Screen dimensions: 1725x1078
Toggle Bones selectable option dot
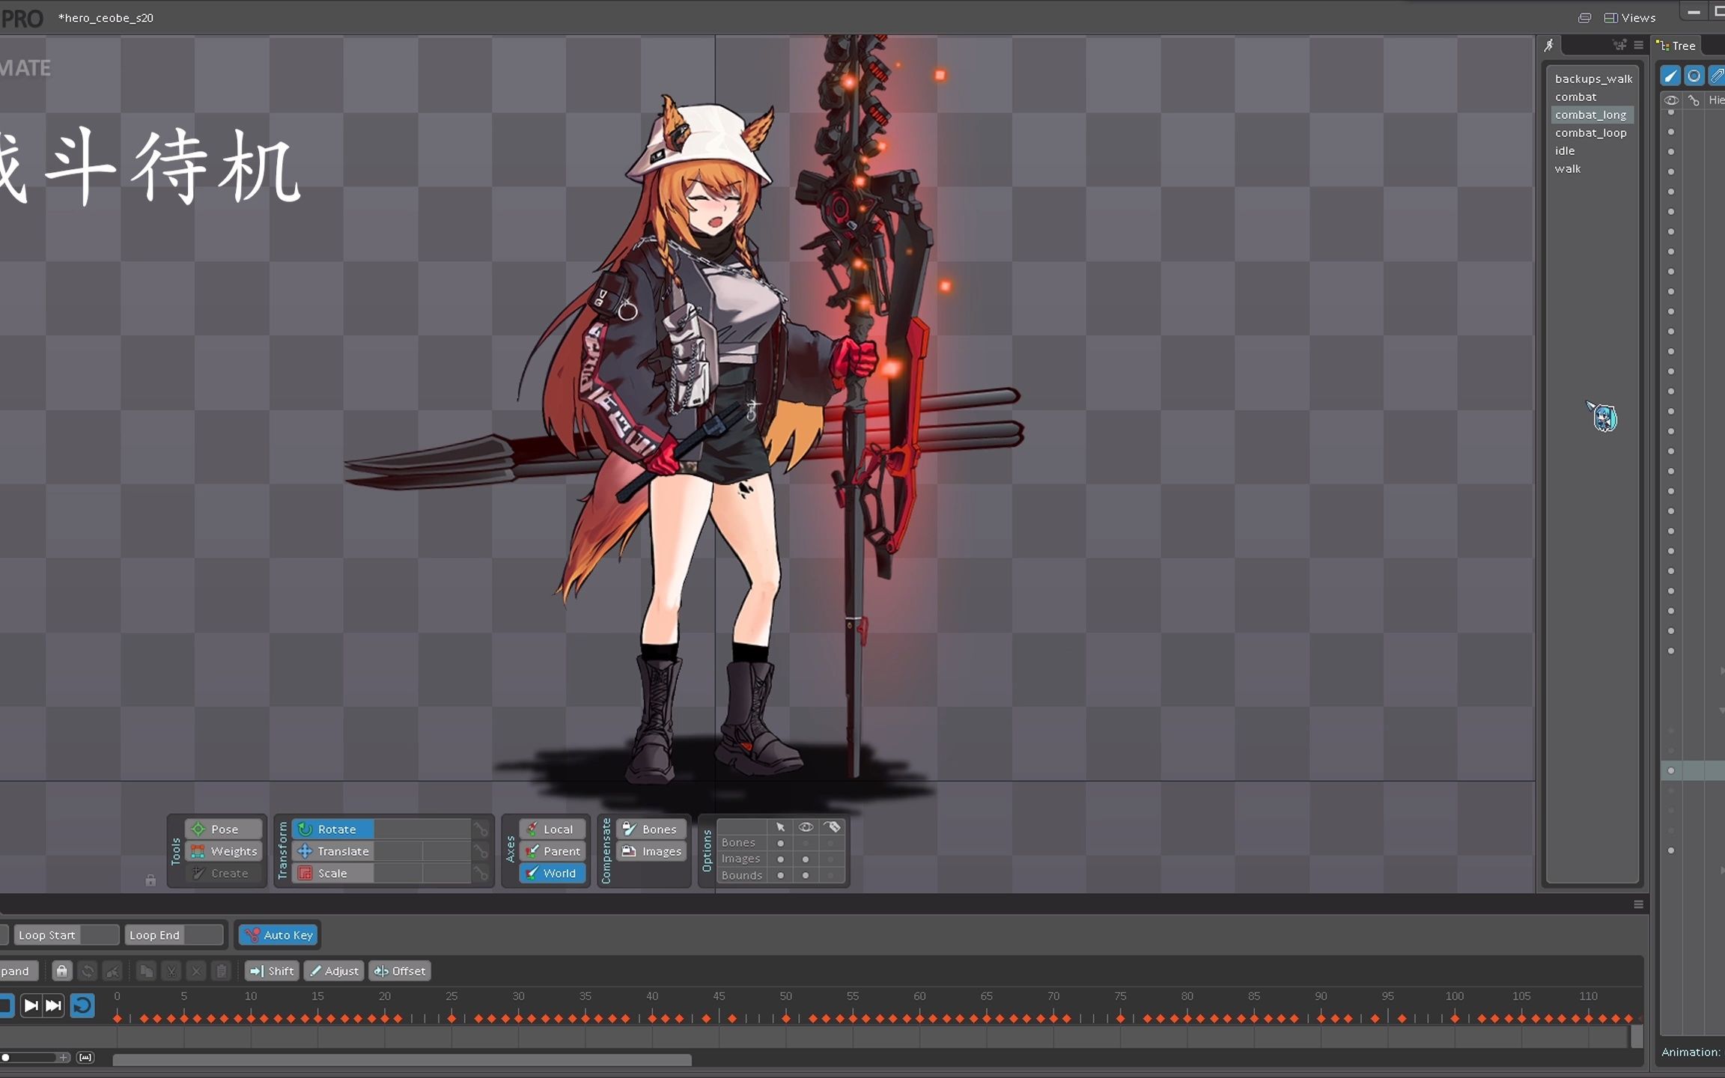pos(780,843)
